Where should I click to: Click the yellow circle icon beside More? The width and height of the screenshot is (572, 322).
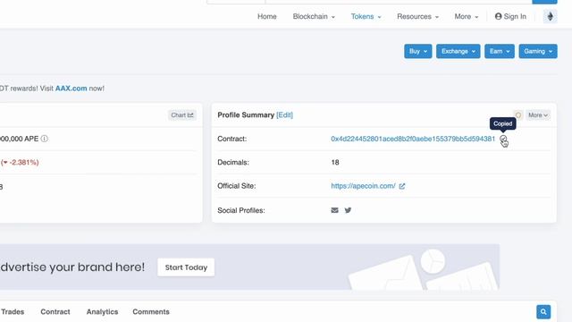pyautogui.click(x=518, y=115)
